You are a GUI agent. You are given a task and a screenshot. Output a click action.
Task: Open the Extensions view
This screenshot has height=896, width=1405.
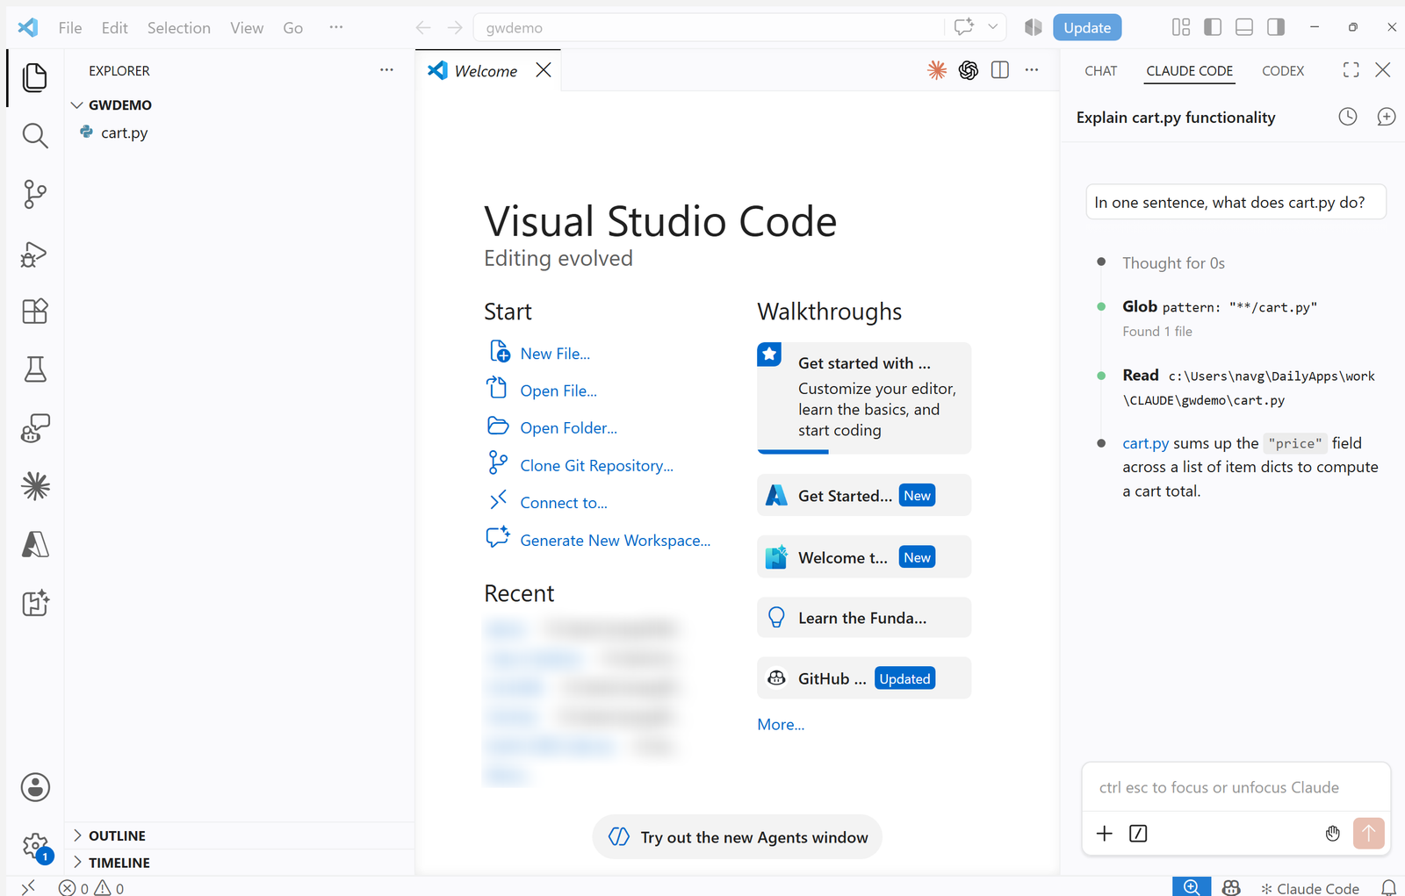tap(35, 312)
